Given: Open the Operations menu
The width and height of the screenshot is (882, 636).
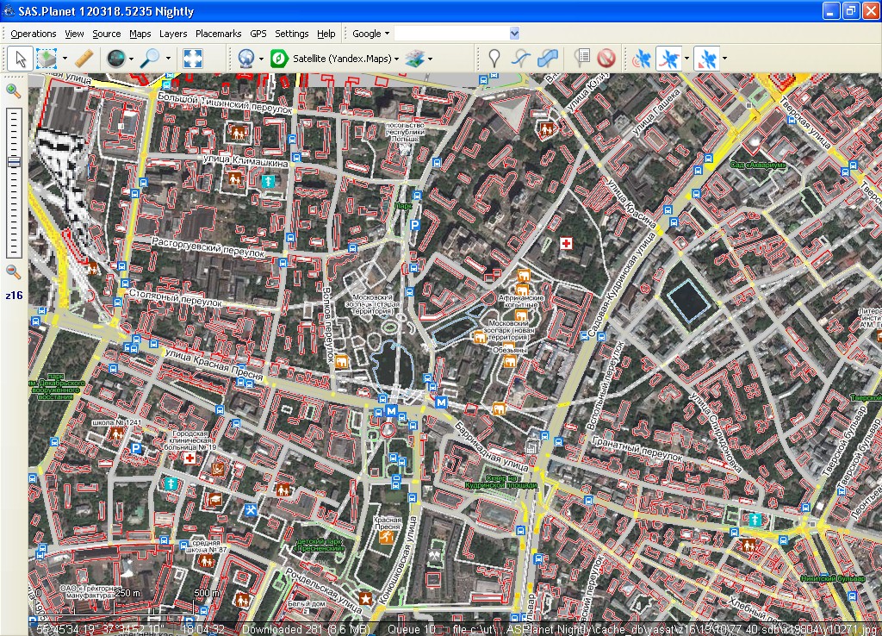Looking at the screenshot, I should (34, 34).
